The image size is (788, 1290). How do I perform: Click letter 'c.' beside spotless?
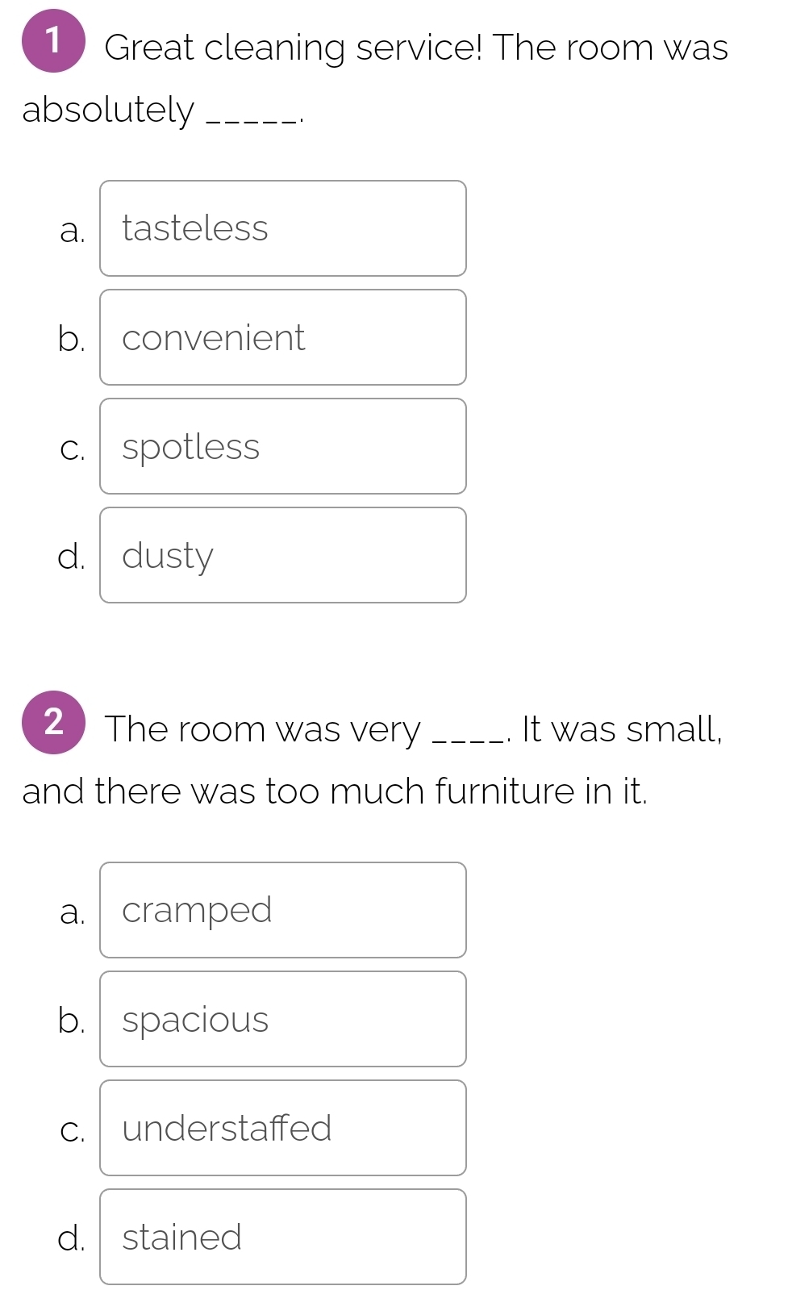tap(72, 449)
